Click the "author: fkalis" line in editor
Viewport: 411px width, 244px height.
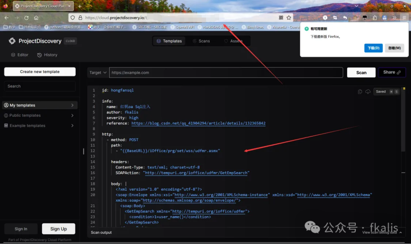pos(123,112)
